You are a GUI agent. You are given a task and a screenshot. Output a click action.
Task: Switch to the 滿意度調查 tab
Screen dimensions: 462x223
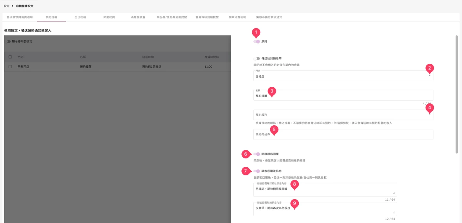click(x=138, y=17)
